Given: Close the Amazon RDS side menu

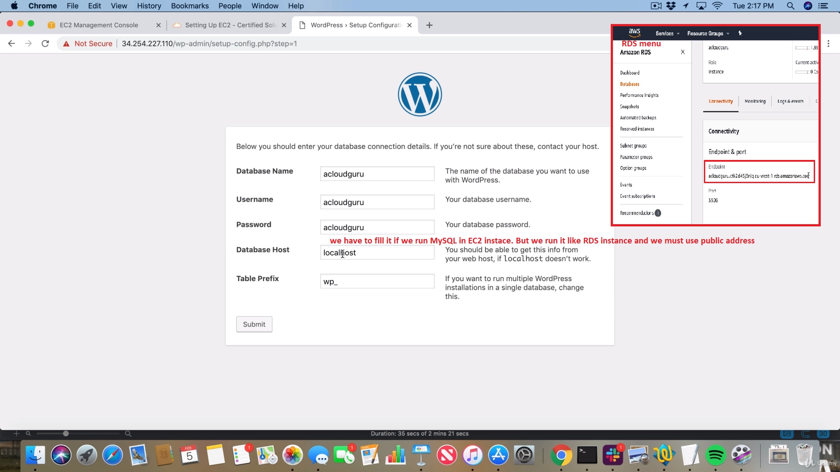Looking at the screenshot, I should [x=682, y=52].
